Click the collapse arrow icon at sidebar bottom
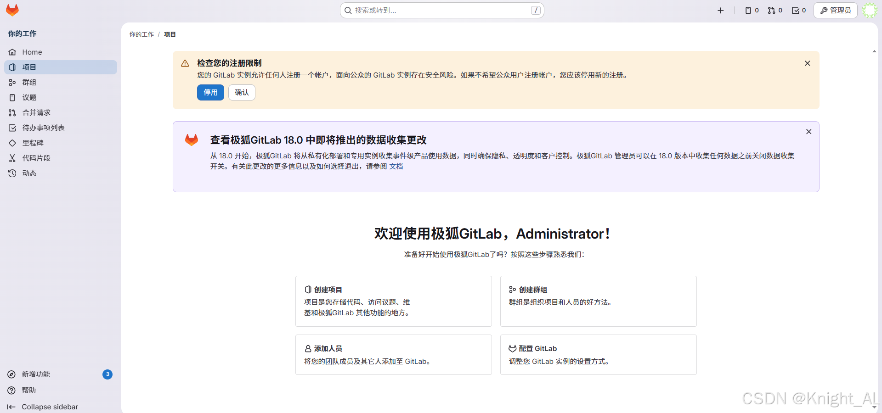This screenshot has width=882, height=413. coord(11,407)
